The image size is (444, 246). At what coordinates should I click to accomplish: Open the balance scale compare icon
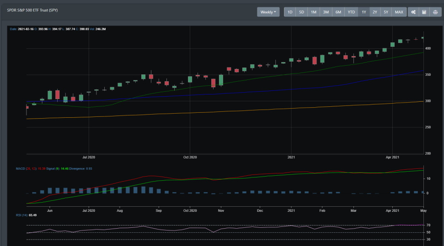click(435, 12)
